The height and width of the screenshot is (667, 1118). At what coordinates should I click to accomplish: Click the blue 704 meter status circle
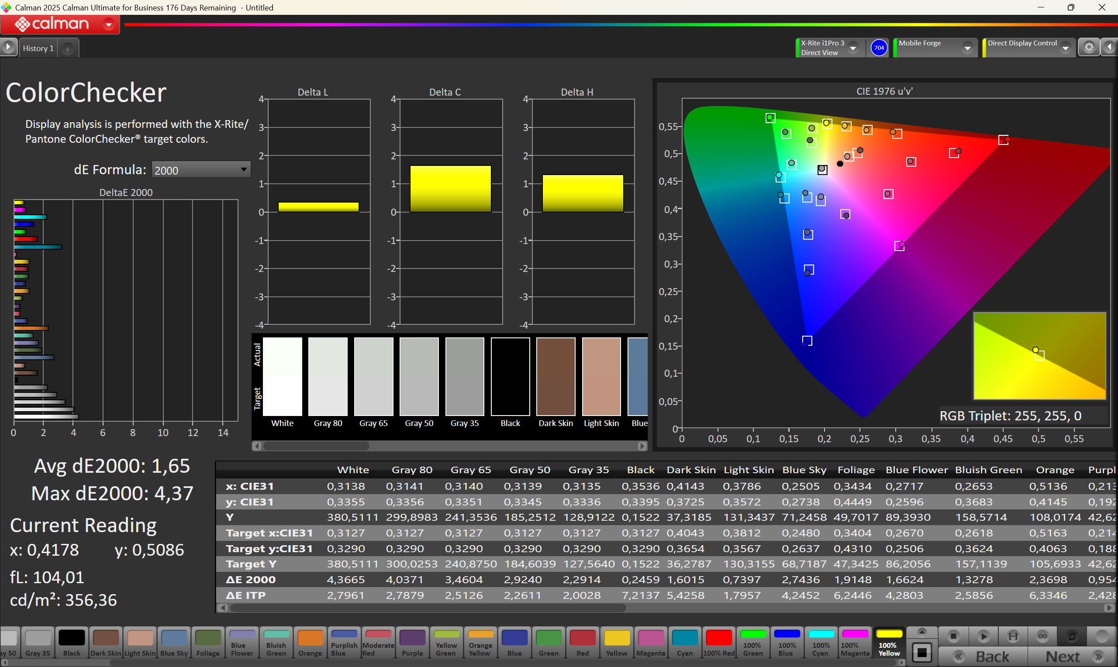[879, 48]
